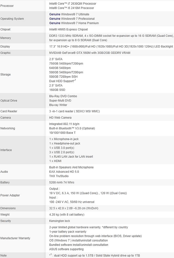Click the Optical Drive row label
The image size is (174, 258).
tap(9, 101)
